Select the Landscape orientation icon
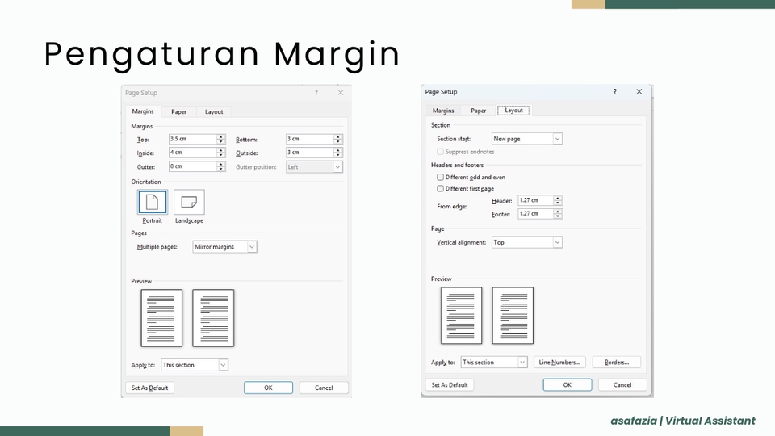775x436 pixels. pyautogui.click(x=189, y=202)
